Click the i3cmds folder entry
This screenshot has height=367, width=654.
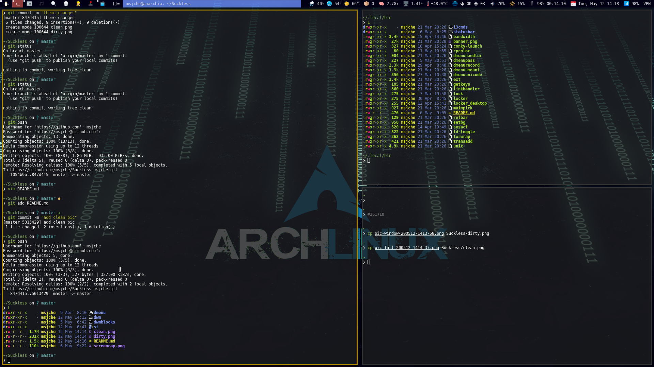pyautogui.click(x=460, y=27)
